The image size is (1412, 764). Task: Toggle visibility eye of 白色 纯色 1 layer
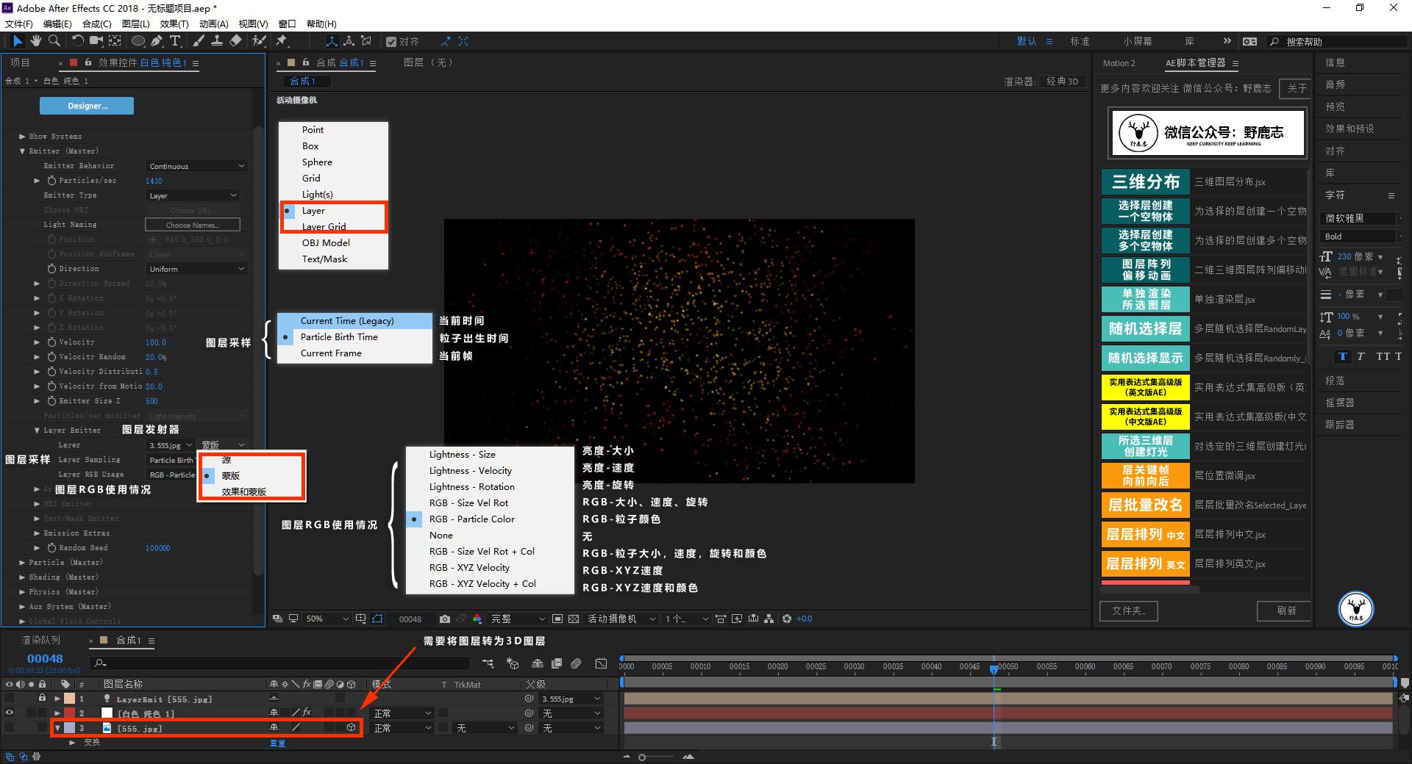tap(9, 713)
